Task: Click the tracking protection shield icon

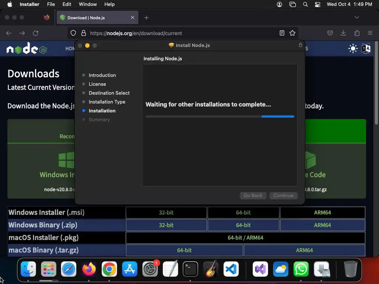Action: [73, 33]
